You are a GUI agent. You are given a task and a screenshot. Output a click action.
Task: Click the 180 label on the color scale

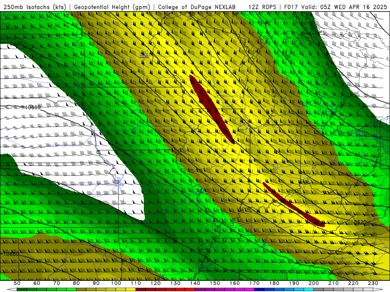pyautogui.click(x=274, y=283)
